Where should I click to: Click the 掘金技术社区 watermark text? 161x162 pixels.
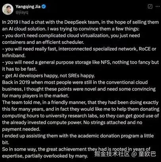112,154
